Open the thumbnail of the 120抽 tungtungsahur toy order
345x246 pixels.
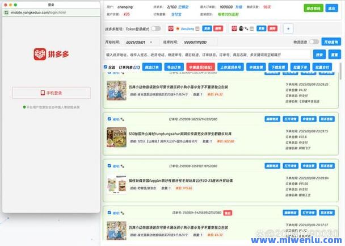pos(117,137)
